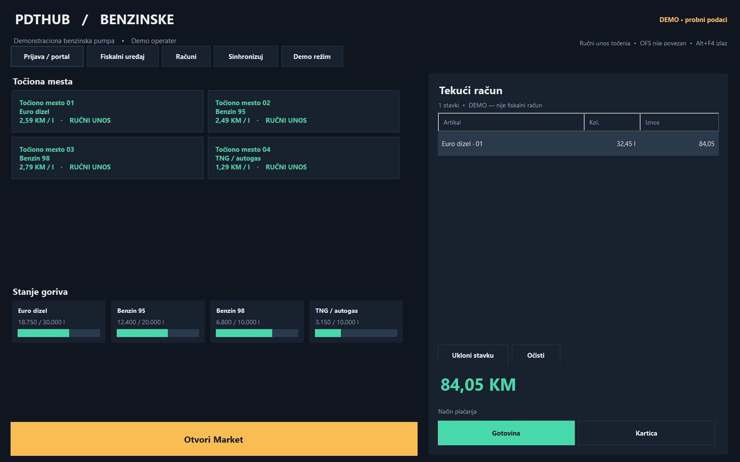Select Točiono mesto 01 Euro dizel pump
This screenshot has width=740, height=462.
tap(107, 111)
